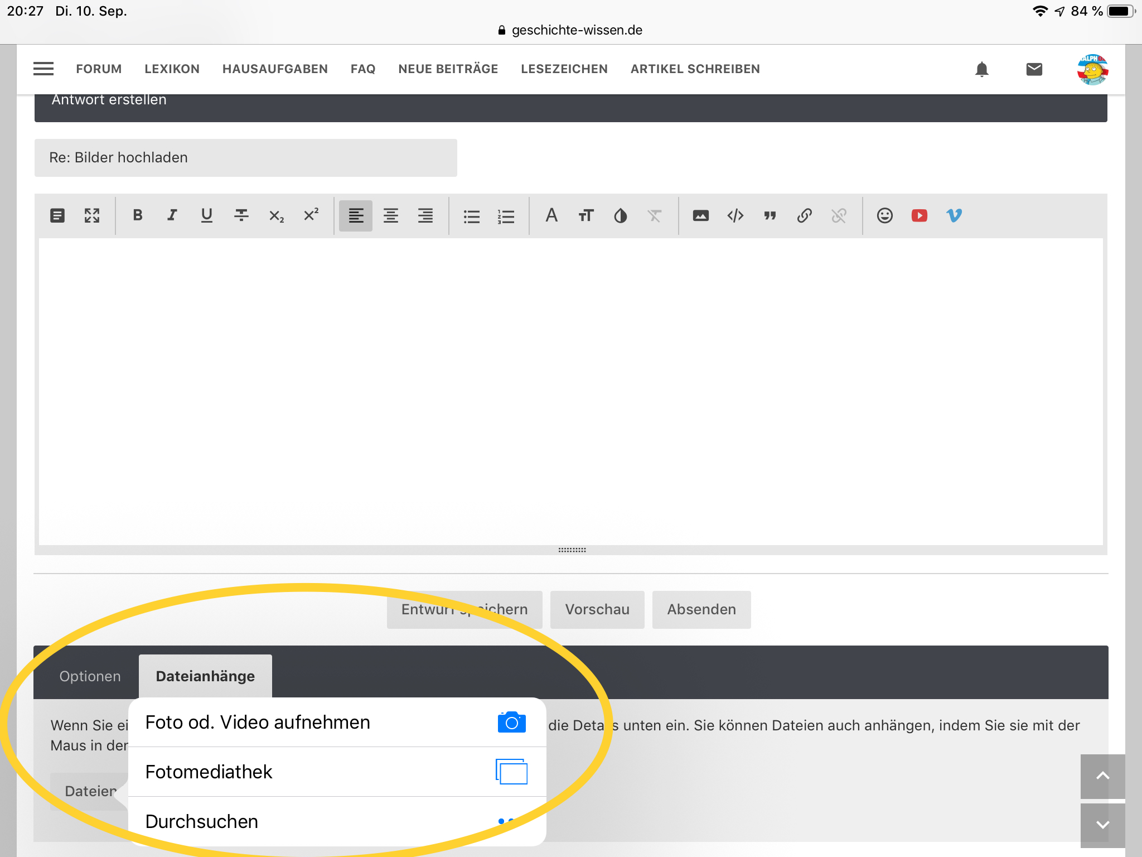The height and width of the screenshot is (857, 1142).
Task: Open the font size dropdown
Action: tap(585, 215)
